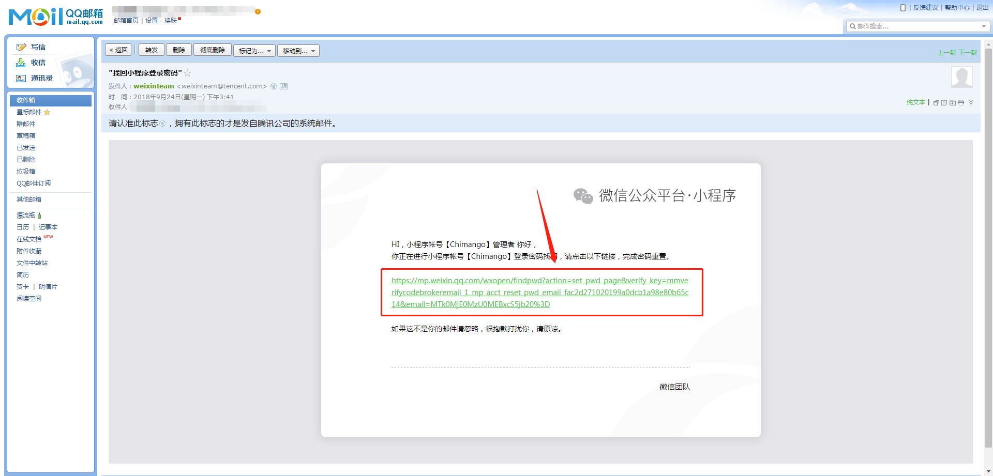Click the green bottle icon beside 漂流瓶
Image resolution: width=993 pixels, height=476 pixels.
[39, 216]
